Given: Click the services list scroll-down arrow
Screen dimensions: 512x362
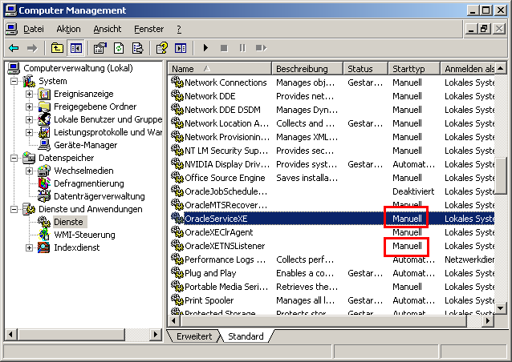Looking at the screenshot, I should point(501,308).
